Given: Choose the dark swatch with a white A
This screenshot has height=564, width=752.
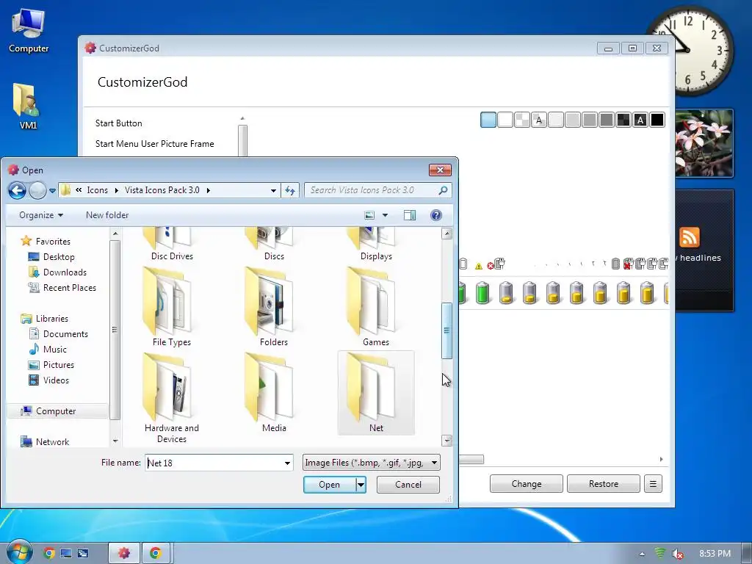Looking at the screenshot, I should point(640,120).
